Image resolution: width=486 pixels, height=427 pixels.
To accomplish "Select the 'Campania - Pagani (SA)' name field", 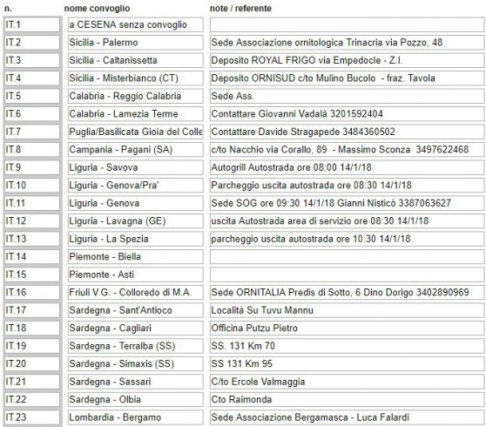I will pos(136,150).
